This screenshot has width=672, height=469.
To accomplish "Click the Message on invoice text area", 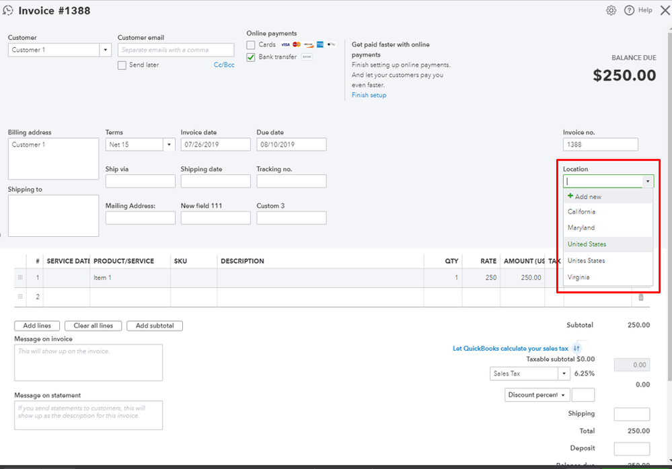I will click(x=88, y=363).
